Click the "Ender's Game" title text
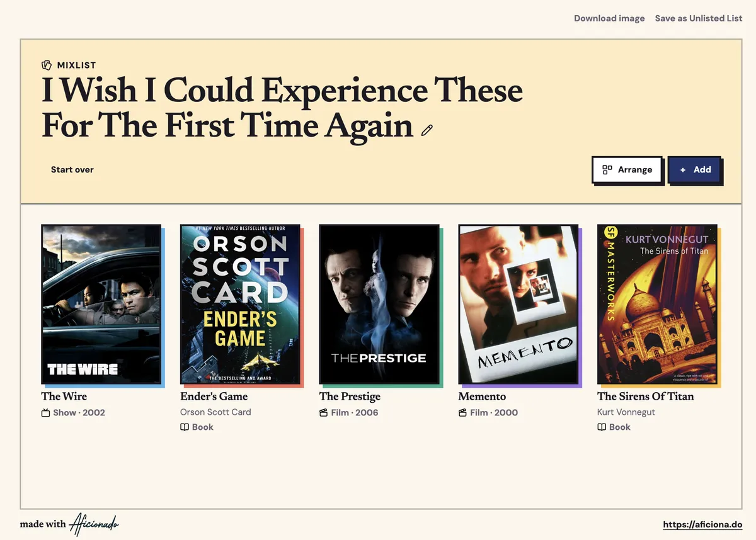 [214, 396]
